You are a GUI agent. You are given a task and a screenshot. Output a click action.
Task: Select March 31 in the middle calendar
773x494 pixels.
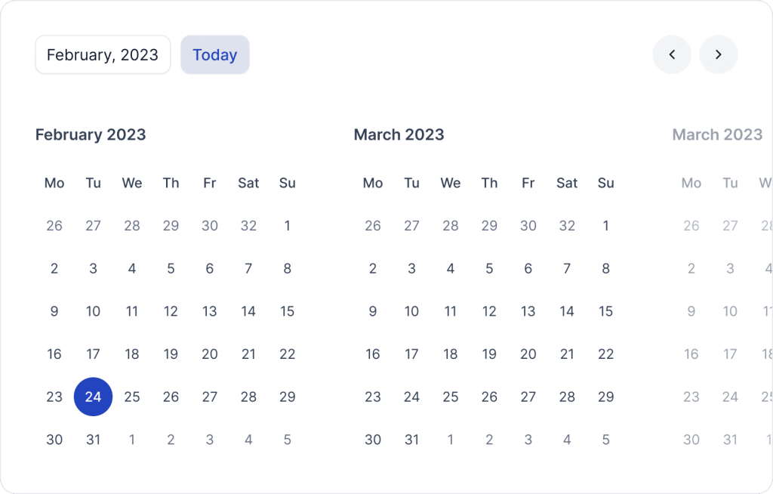411,439
